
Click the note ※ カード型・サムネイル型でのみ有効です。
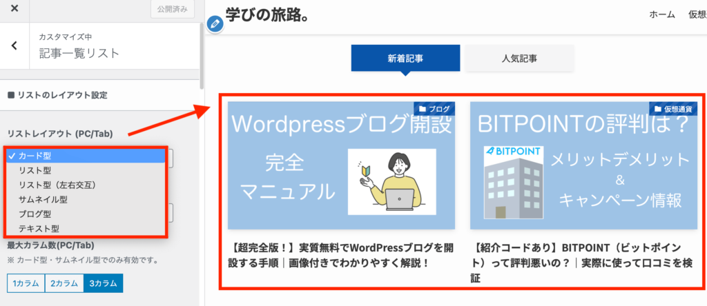[85, 261]
